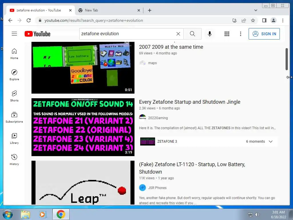The height and width of the screenshot is (220, 293).
Task: Open Subscriptions in the sidebar
Action: (14, 117)
